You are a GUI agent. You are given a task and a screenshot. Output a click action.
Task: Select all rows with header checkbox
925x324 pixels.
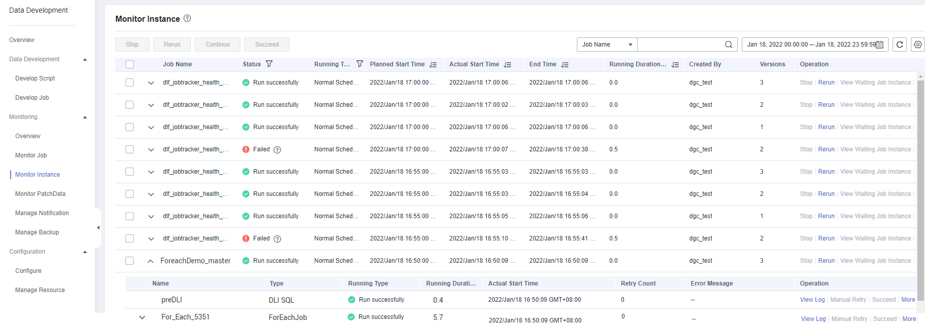coord(130,64)
